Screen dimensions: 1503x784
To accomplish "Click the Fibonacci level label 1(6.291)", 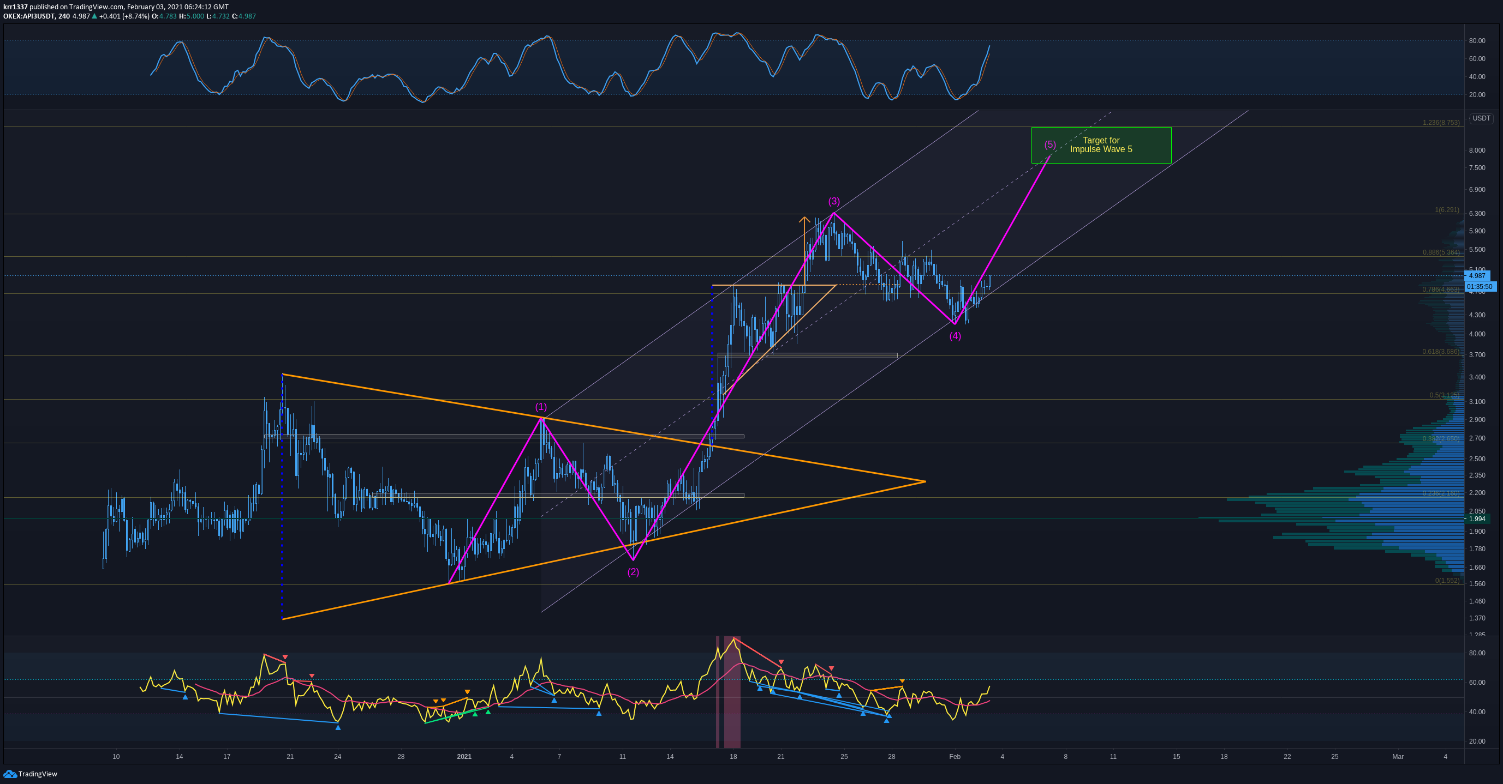I will 1447,210.
